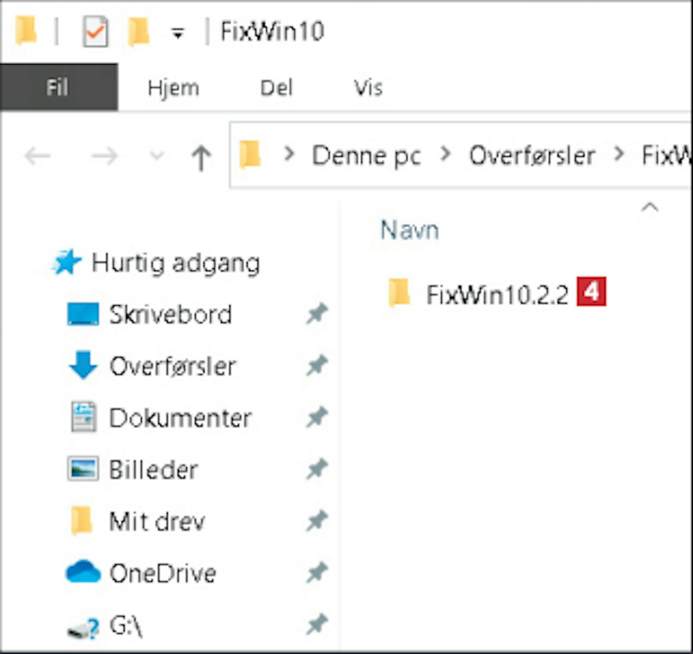Open the Vis ribbon tab
Screen dimensions: 693x654
tap(368, 88)
